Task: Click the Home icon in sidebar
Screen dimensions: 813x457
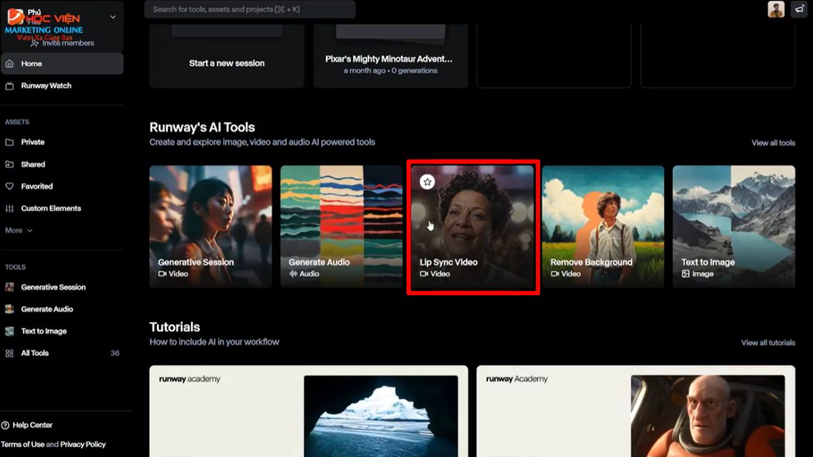Action: (x=9, y=64)
